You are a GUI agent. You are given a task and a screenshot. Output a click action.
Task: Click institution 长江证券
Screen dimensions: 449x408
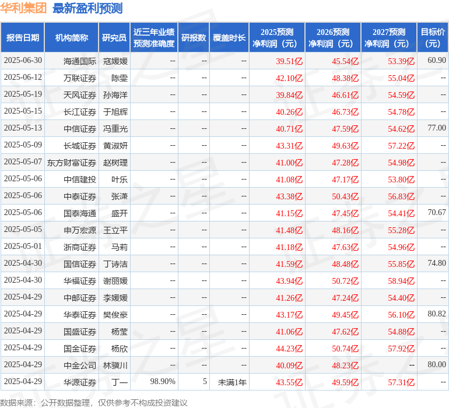click(80, 112)
